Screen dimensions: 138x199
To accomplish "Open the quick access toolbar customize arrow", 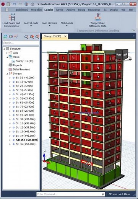I will 38,4.
